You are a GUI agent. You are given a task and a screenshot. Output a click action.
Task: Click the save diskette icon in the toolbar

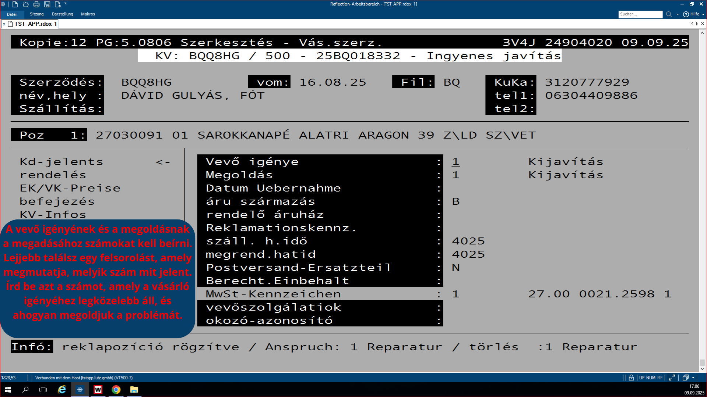coord(47,4)
